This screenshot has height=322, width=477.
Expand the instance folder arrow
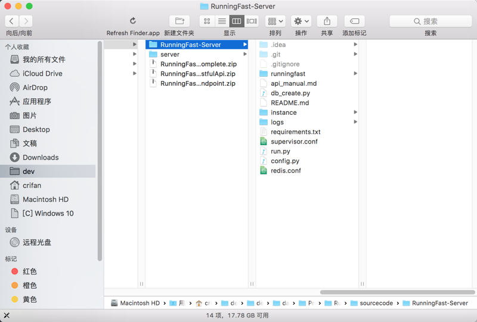pos(355,112)
